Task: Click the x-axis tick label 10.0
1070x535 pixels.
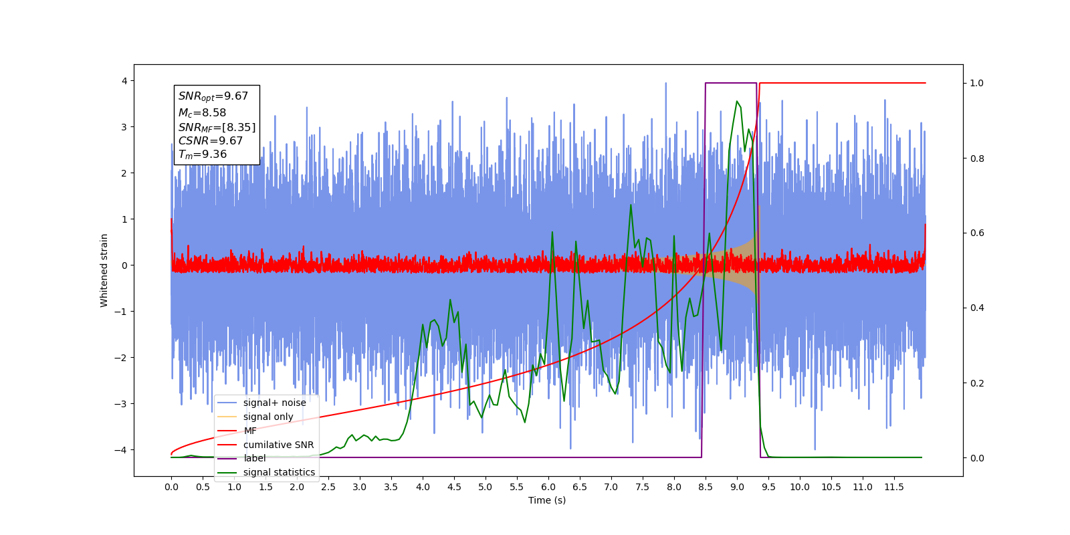Action: click(800, 487)
